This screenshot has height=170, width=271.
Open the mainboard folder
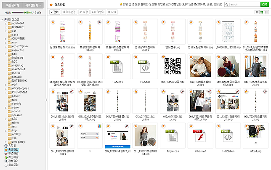(16, 69)
